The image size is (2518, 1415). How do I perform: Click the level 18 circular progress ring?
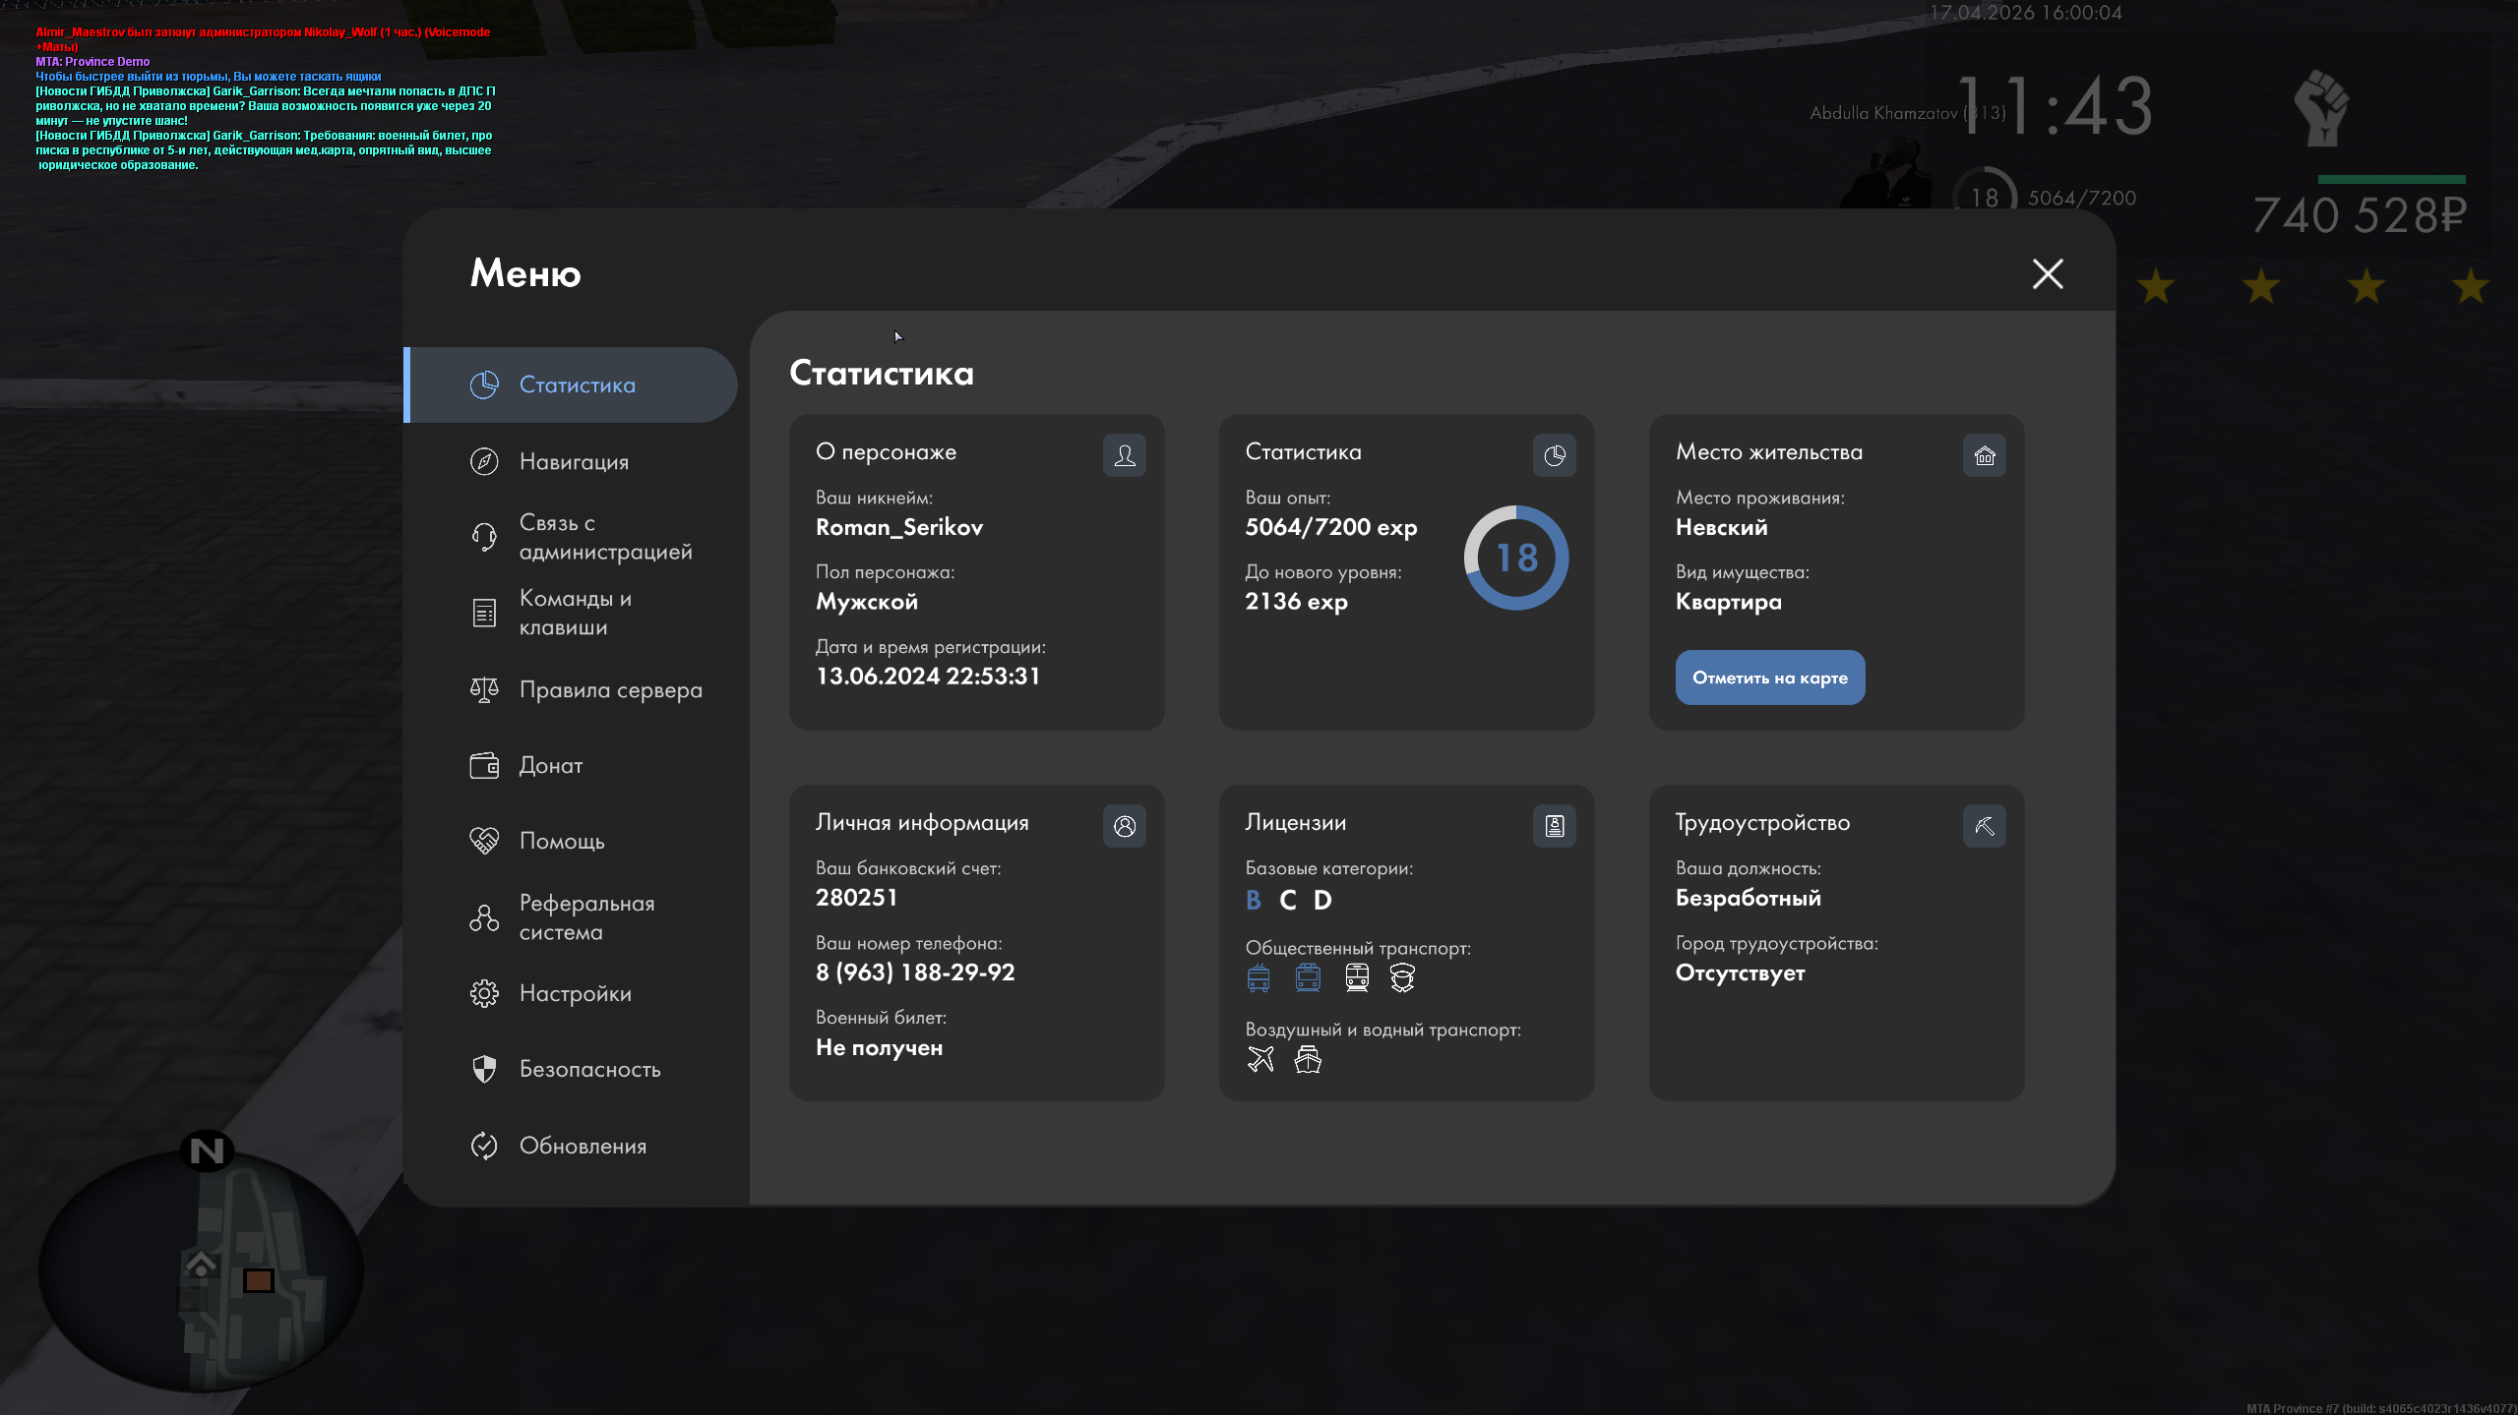pyautogui.click(x=1515, y=558)
